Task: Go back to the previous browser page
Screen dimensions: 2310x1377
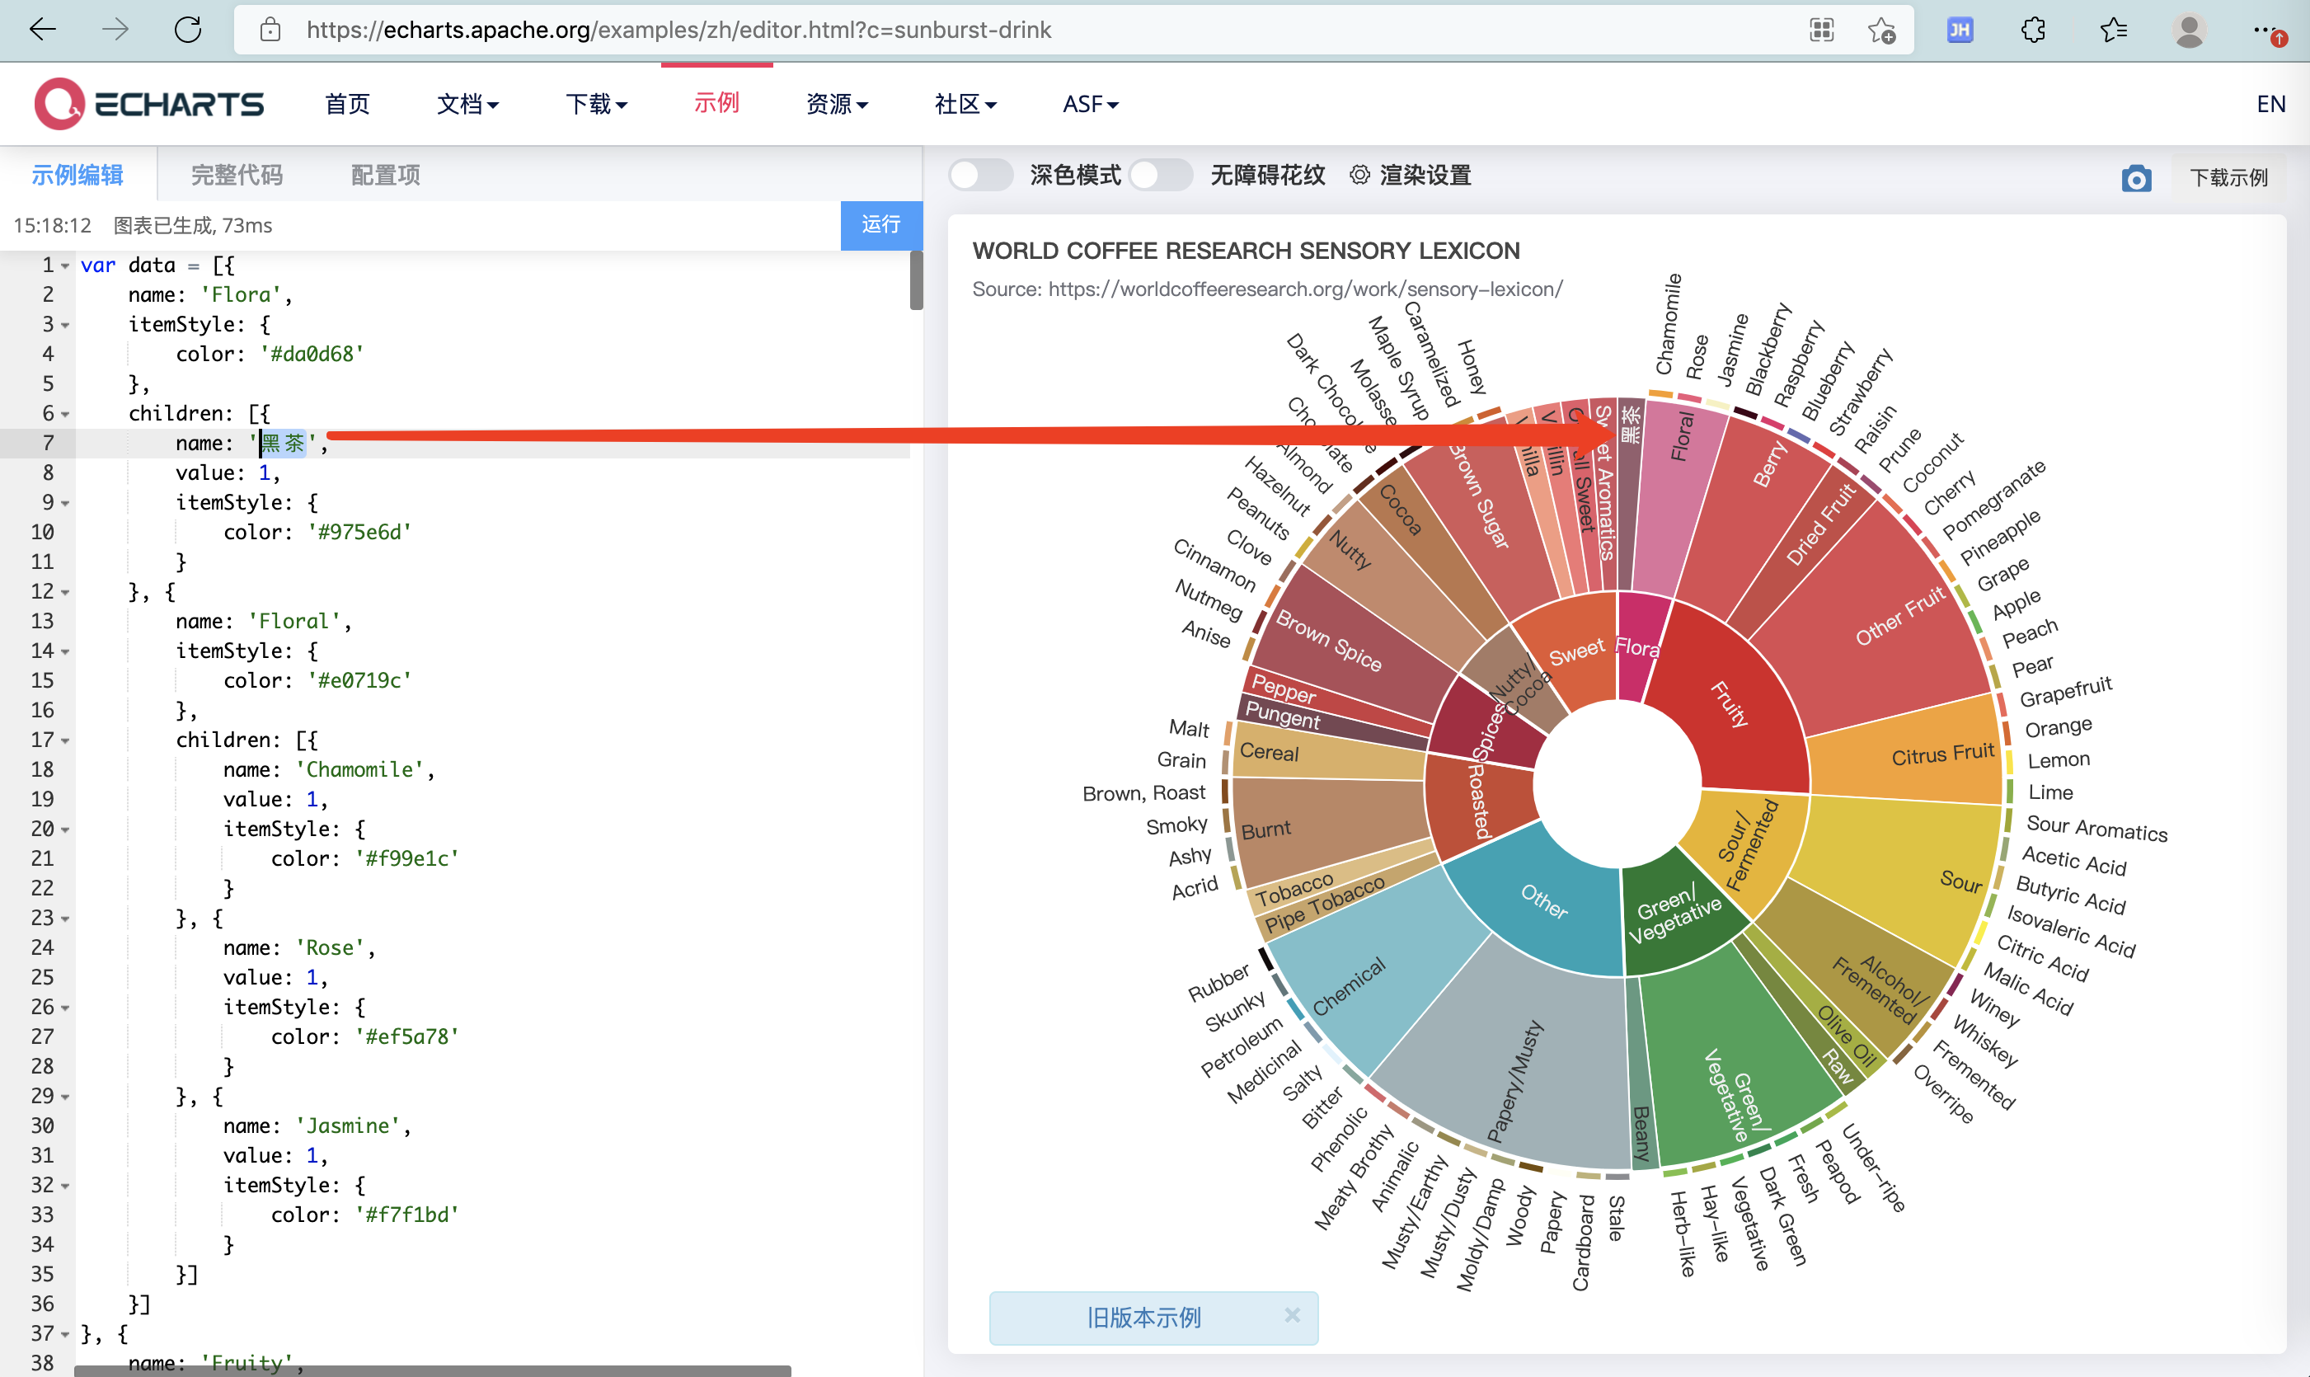Action: pos(43,30)
